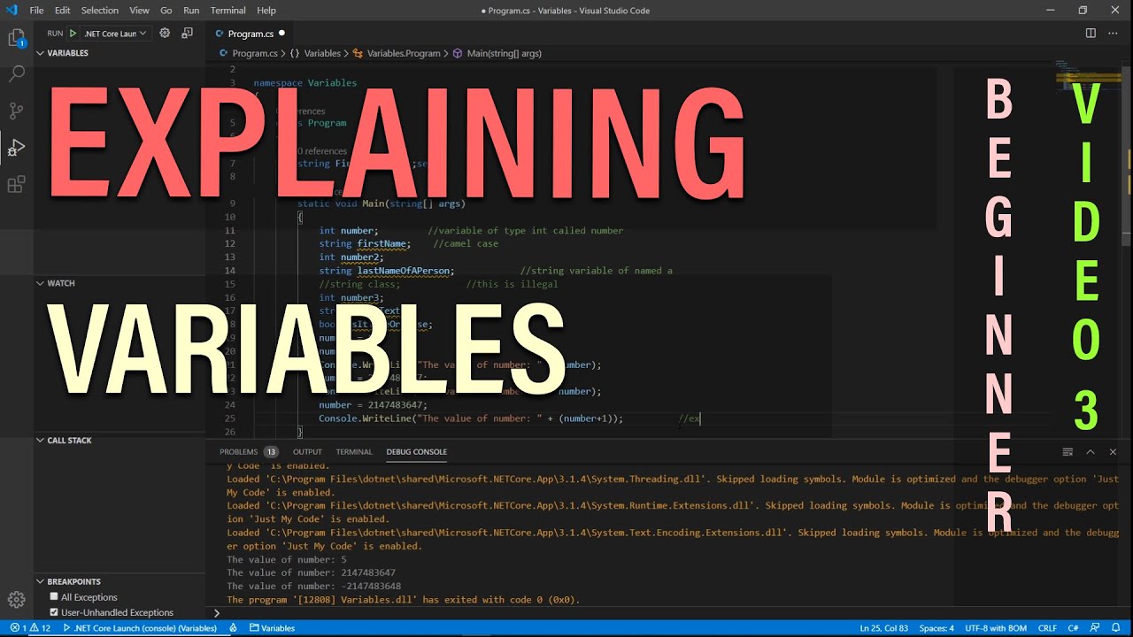Image resolution: width=1133 pixels, height=637 pixels.
Task: Select the DEBUG CONSOLE tab
Action: pyautogui.click(x=416, y=452)
